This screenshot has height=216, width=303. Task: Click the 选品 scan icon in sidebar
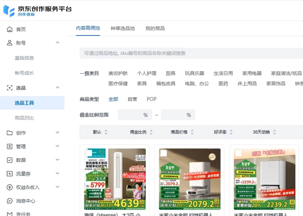(10, 88)
